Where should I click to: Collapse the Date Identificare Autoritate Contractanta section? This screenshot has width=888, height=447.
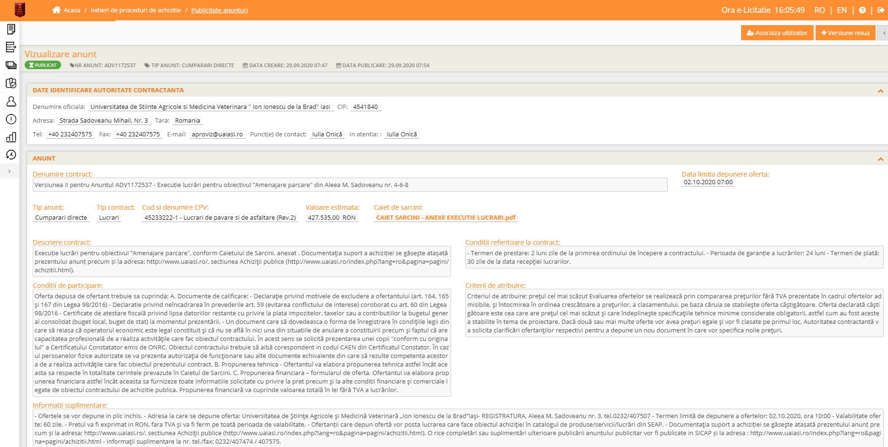[880, 91]
